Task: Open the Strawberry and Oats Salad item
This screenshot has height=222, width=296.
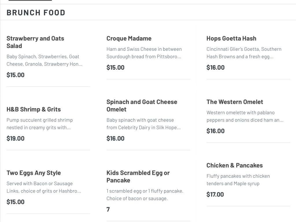Action: click(35, 42)
